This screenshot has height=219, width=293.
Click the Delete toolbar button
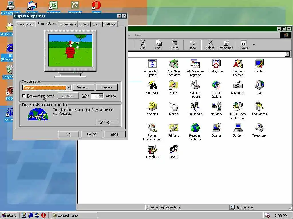pos(210,45)
